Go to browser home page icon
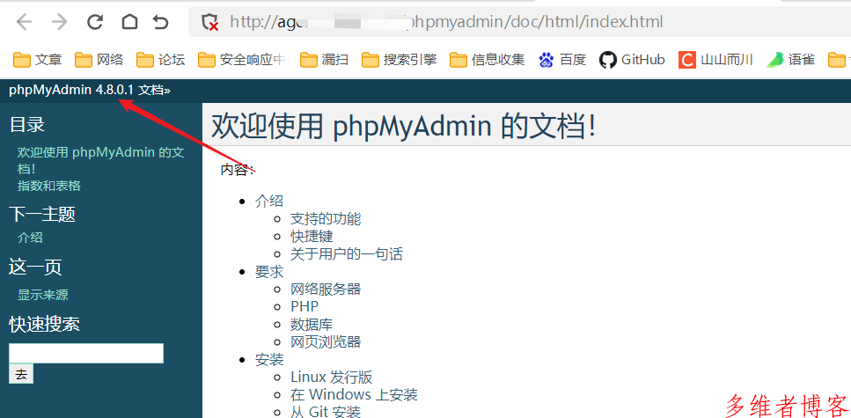Image resolution: width=851 pixels, height=418 pixels. pos(129,22)
